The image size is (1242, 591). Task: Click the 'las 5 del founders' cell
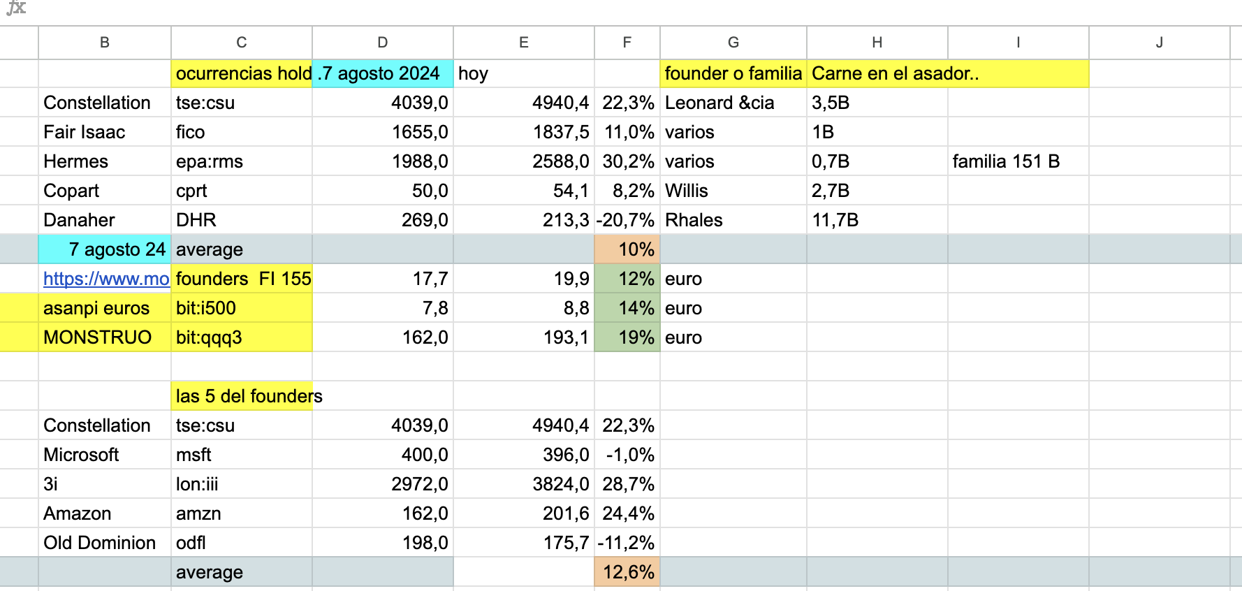(x=242, y=396)
